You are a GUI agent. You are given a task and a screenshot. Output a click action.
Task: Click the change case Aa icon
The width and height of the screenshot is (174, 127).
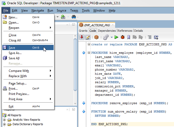pos(156,37)
